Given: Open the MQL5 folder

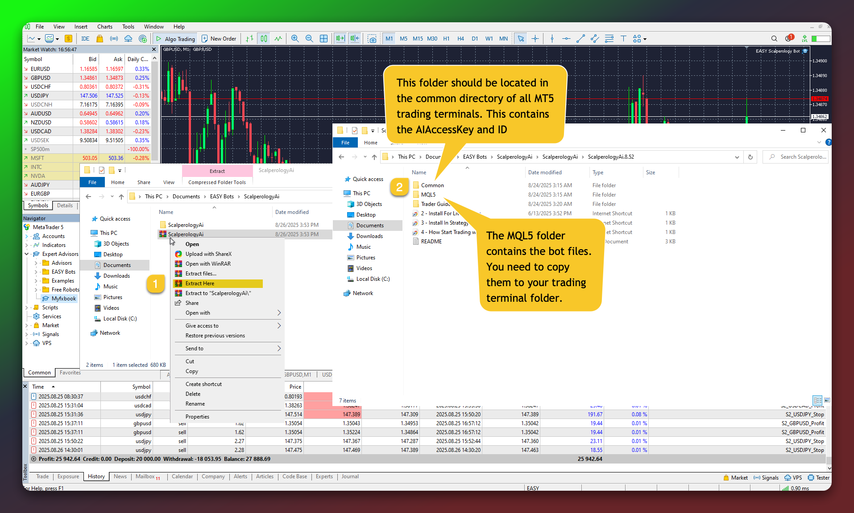Looking at the screenshot, I should click(428, 195).
